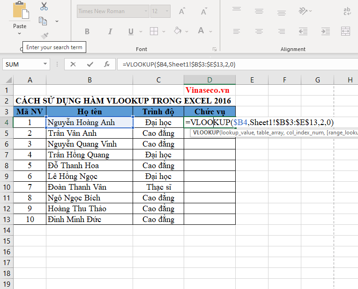Click cell with Trần Vân Anh
The height and width of the screenshot is (289, 358).
[x=89, y=133]
